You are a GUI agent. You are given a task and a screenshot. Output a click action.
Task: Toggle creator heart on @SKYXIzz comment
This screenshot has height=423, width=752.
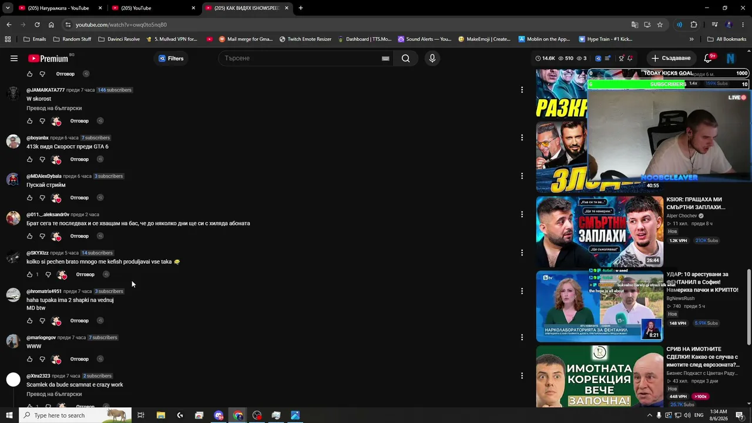[x=62, y=274]
